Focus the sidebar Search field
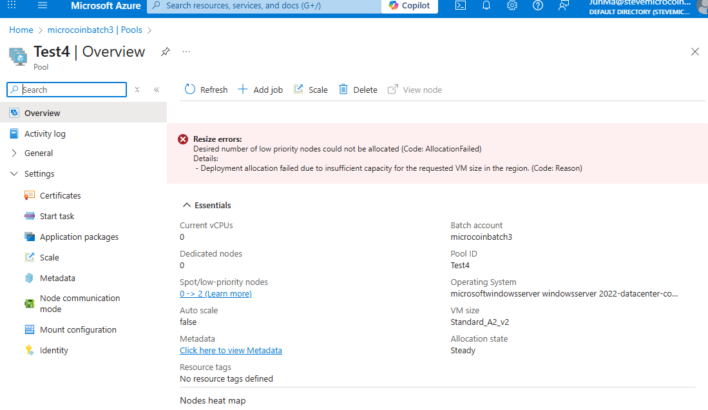 [x=67, y=90]
